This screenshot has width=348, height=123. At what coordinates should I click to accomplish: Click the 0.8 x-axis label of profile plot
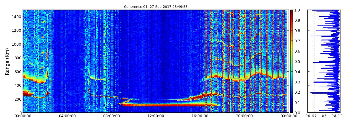[334, 116]
